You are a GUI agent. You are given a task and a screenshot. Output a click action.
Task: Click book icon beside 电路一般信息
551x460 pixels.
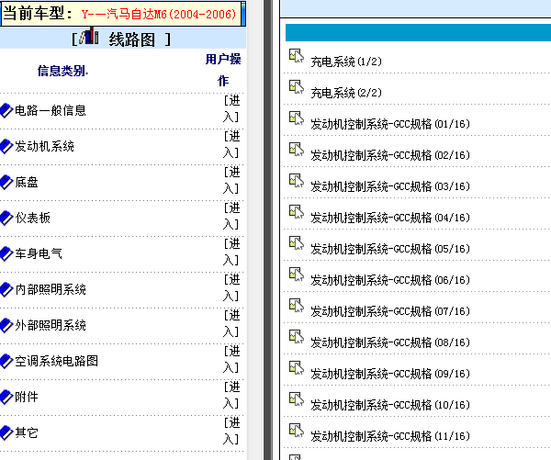6,111
